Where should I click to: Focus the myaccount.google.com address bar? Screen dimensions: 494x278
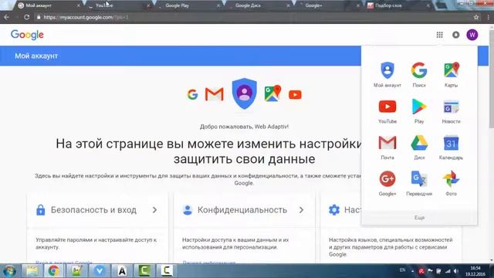click(252, 17)
